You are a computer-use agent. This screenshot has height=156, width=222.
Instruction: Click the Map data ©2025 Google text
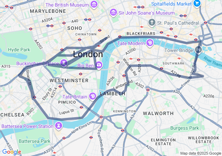click(200, 153)
